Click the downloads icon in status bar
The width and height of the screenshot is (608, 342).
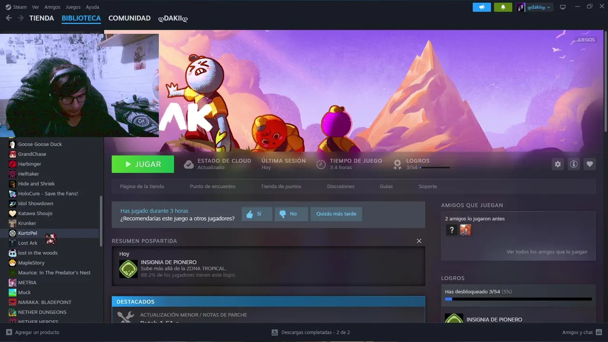[x=275, y=332]
